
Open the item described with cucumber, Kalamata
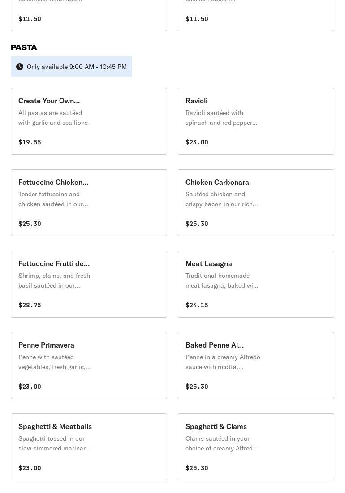[89, 13]
